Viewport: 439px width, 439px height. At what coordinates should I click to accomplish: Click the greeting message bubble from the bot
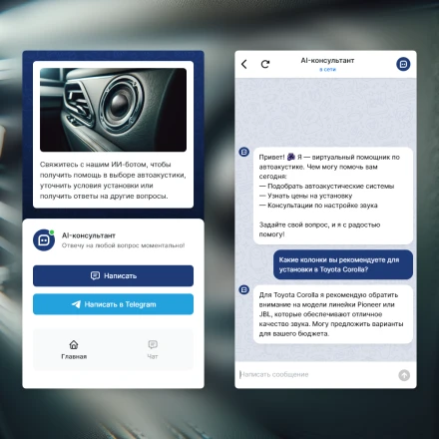[x=333, y=196]
